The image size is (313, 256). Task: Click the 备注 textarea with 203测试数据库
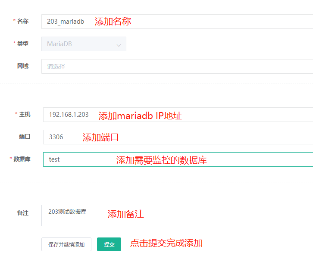click(177, 215)
